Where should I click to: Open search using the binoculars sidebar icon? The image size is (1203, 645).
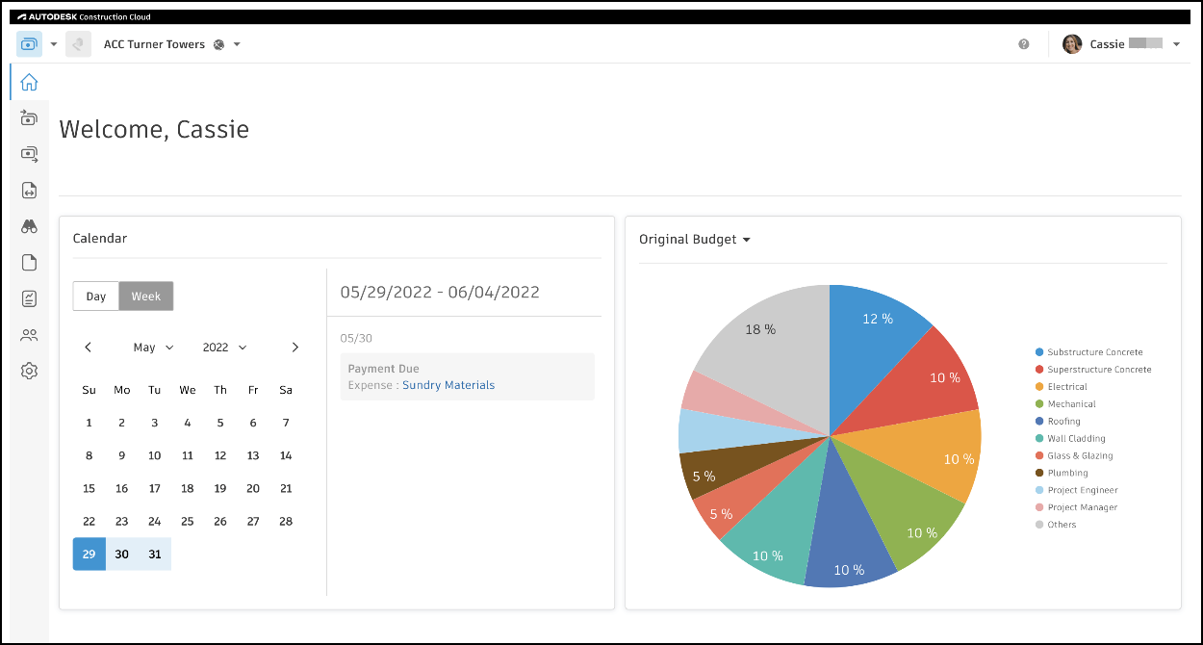coord(29,226)
